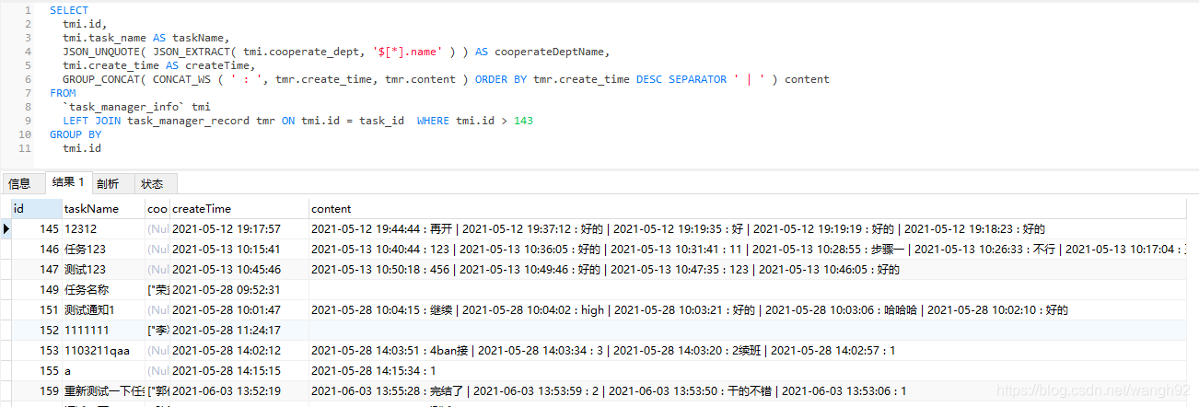
Task: Click the id column header
Action: pyautogui.click(x=36, y=209)
